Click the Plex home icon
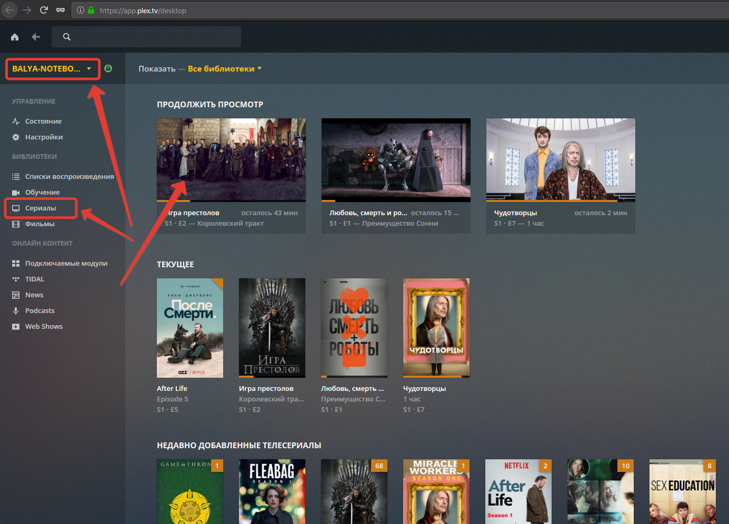 tap(15, 37)
